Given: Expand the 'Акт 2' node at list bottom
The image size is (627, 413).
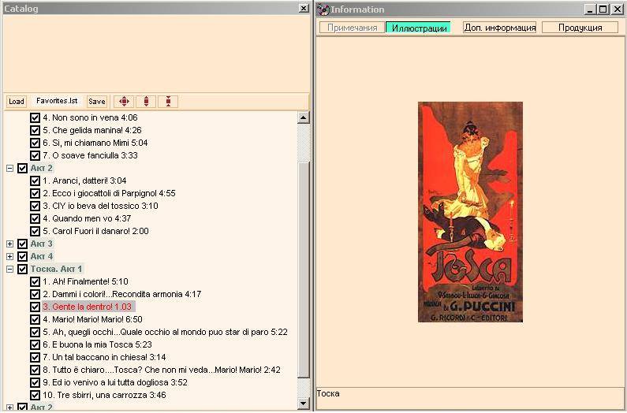Looking at the screenshot, I should coord(10,407).
